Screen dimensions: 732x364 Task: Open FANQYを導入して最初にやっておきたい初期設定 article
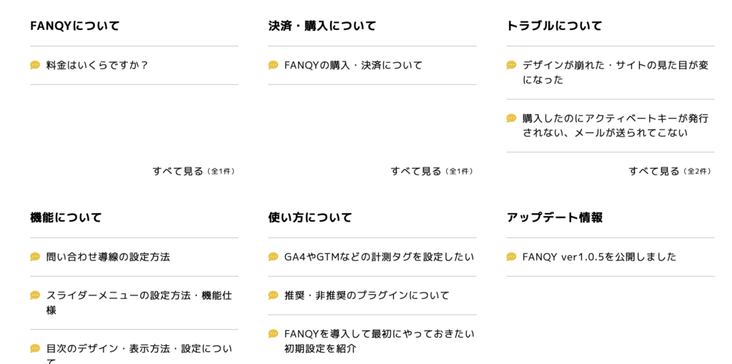tap(379, 341)
